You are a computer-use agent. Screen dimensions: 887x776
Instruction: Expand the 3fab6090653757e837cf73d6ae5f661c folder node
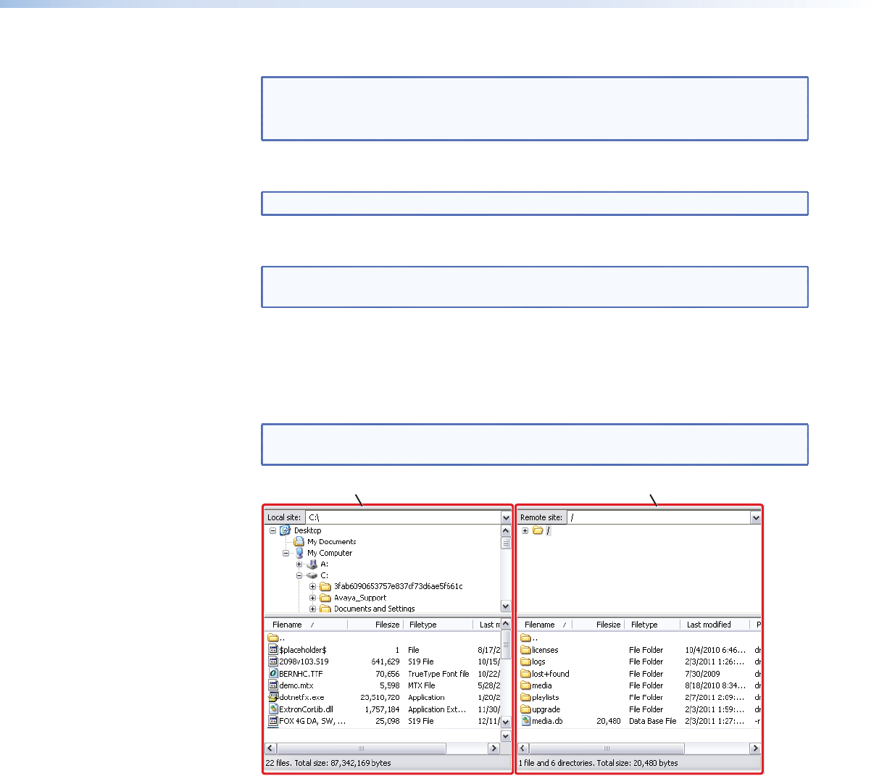312,586
